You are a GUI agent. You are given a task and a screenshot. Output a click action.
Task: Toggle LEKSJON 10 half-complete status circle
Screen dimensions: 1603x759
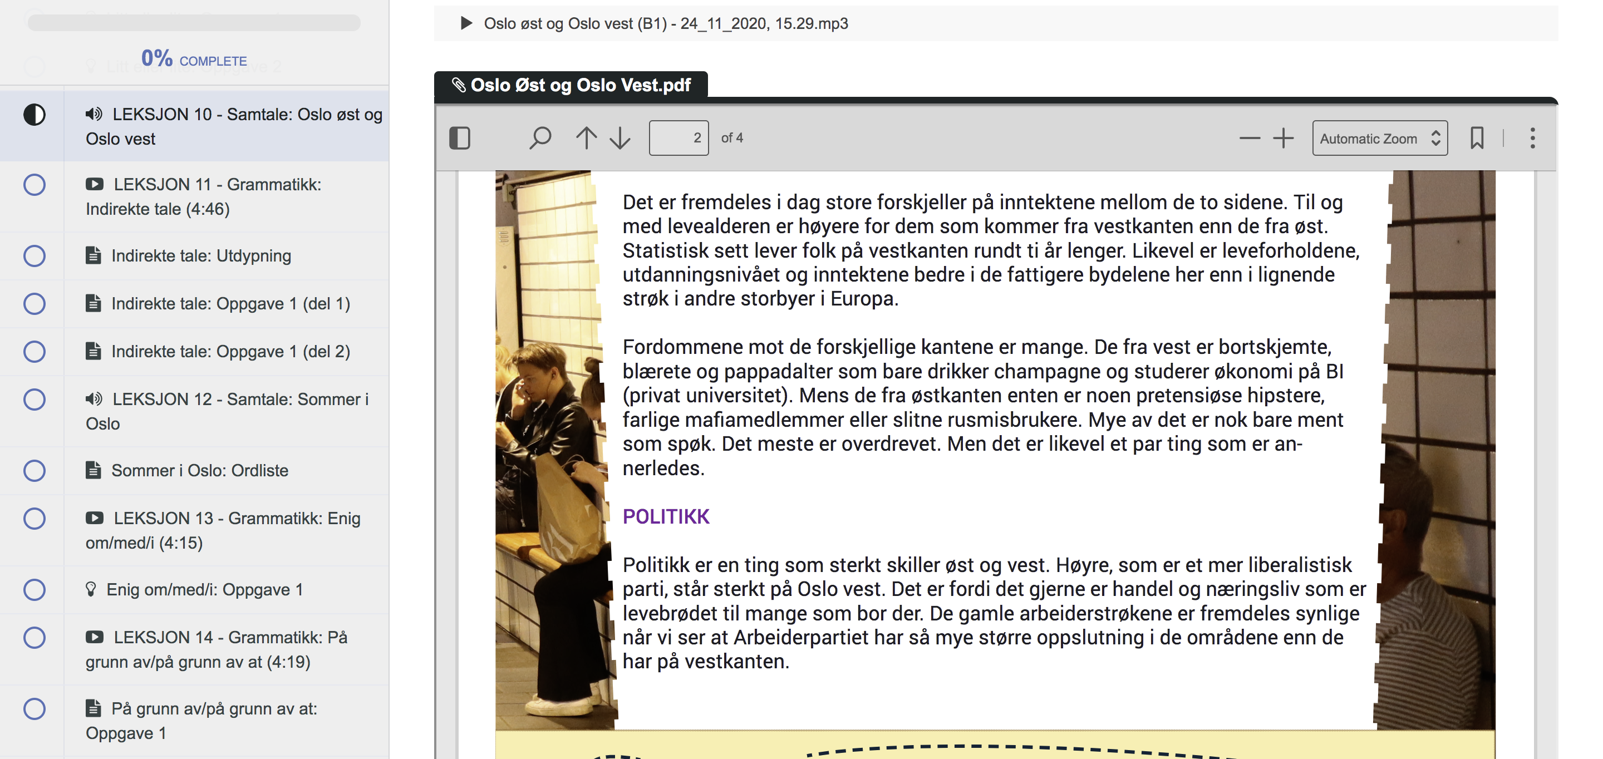tap(34, 115)
